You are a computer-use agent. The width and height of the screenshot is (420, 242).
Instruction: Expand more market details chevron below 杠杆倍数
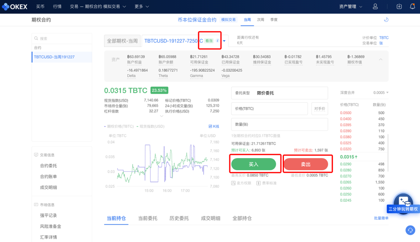(161, 116)
